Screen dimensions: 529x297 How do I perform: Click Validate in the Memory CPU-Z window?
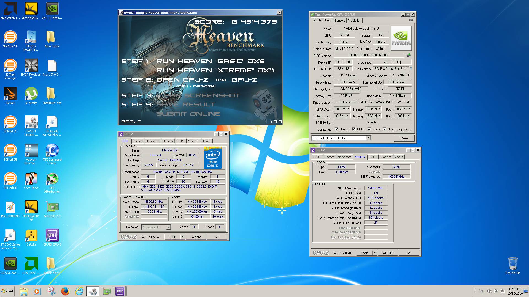(388, 253)
